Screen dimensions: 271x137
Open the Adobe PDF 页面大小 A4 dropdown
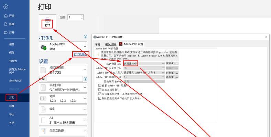[144, 77]
